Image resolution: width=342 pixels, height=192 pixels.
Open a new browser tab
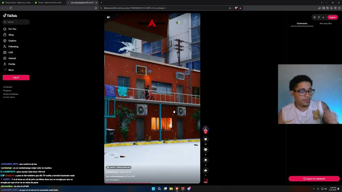click(101, 3)
